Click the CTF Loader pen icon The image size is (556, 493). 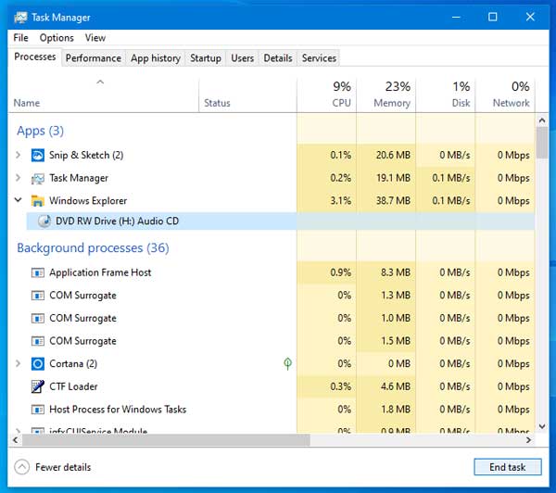[x=38, y=386]
